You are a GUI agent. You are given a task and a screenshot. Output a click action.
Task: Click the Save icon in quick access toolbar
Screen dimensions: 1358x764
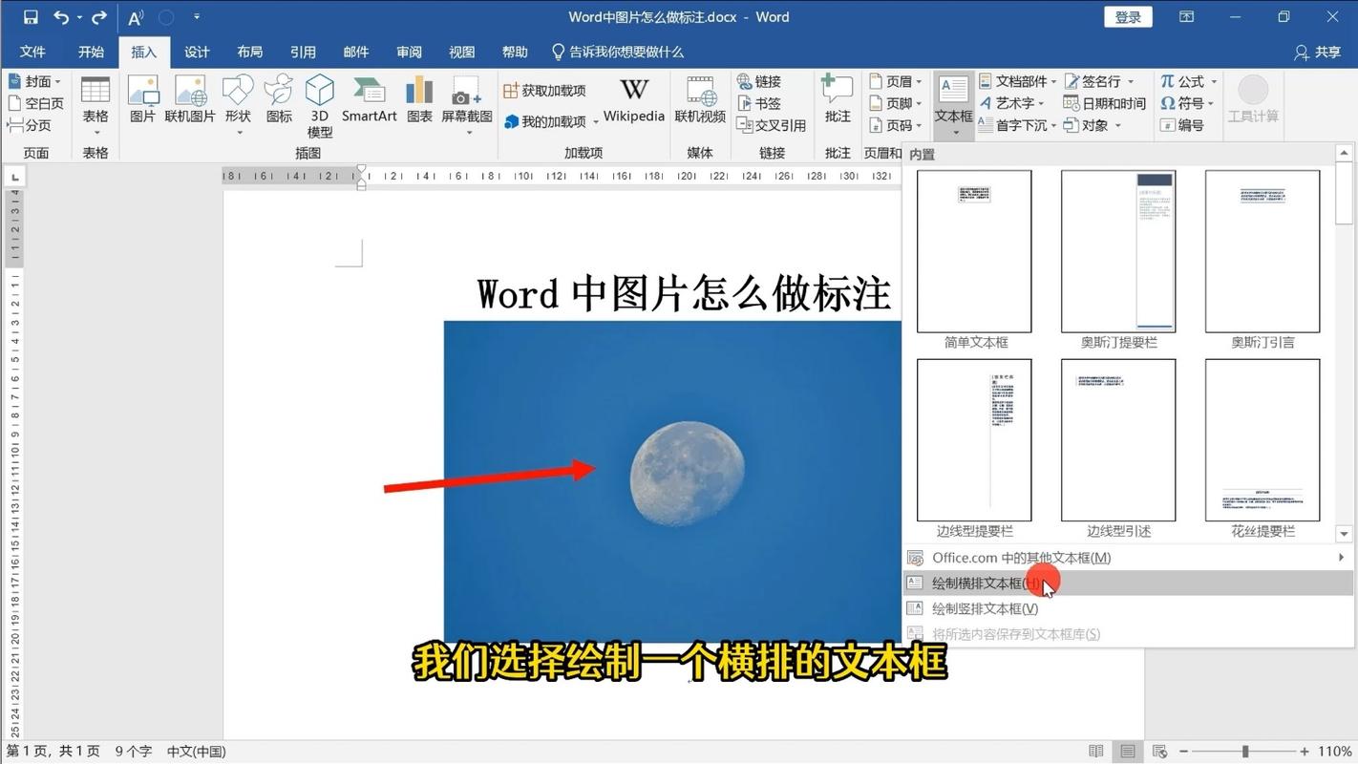31,17
